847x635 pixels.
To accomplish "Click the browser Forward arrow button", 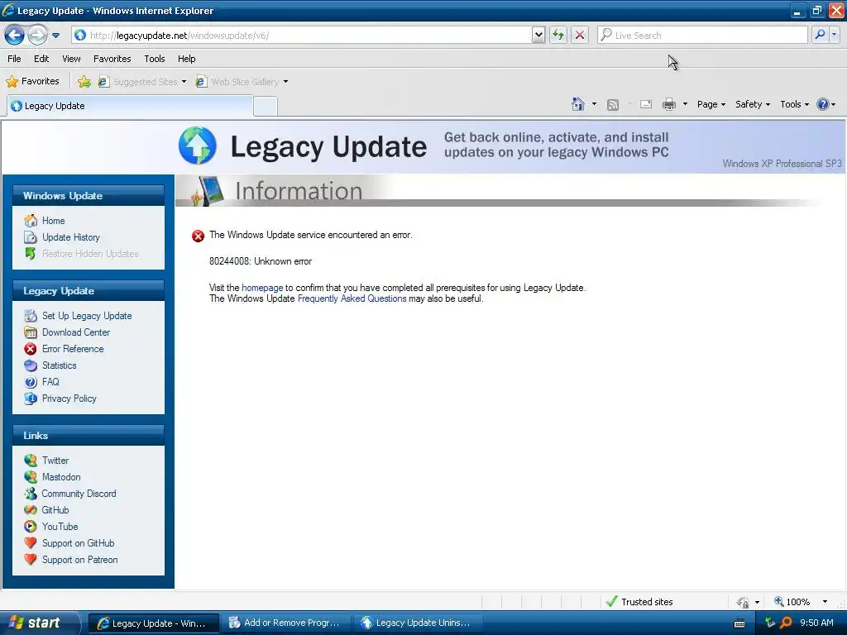I will click(x=37, y=36).
